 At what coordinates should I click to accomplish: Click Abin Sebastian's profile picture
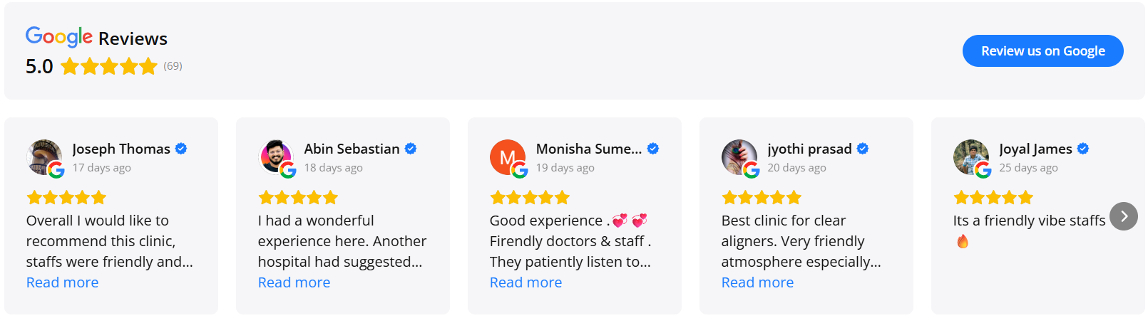click(x=276, y=157)
